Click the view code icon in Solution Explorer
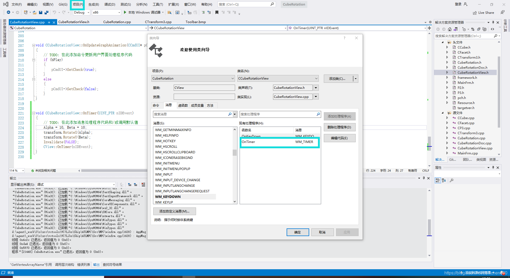The image size is (510, 278). (x=492, y=29)
